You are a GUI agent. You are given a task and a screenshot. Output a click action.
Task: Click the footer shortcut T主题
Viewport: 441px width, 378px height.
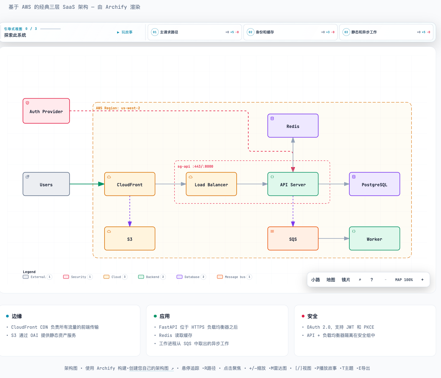(348, 368)
